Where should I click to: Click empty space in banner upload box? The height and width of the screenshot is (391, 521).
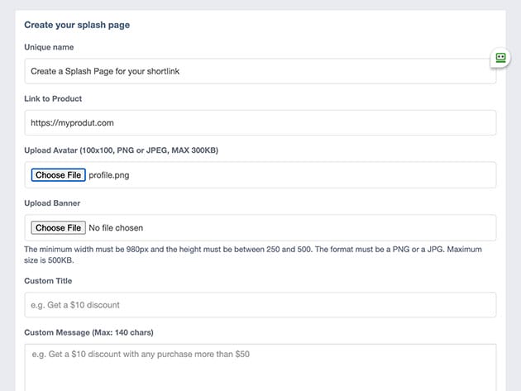331,227
